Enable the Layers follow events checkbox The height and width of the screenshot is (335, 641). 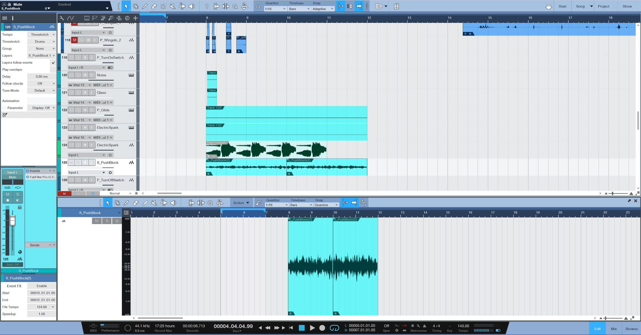point(53,63)
